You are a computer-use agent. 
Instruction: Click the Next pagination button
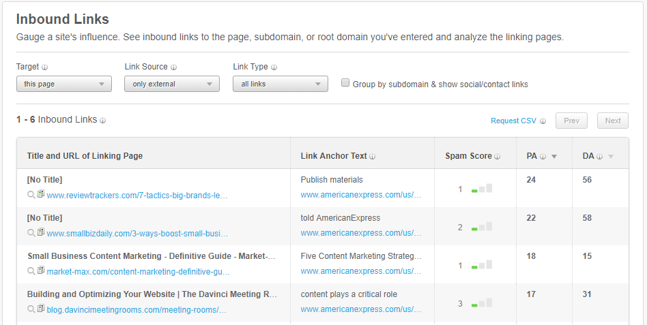tap(613, 121)
